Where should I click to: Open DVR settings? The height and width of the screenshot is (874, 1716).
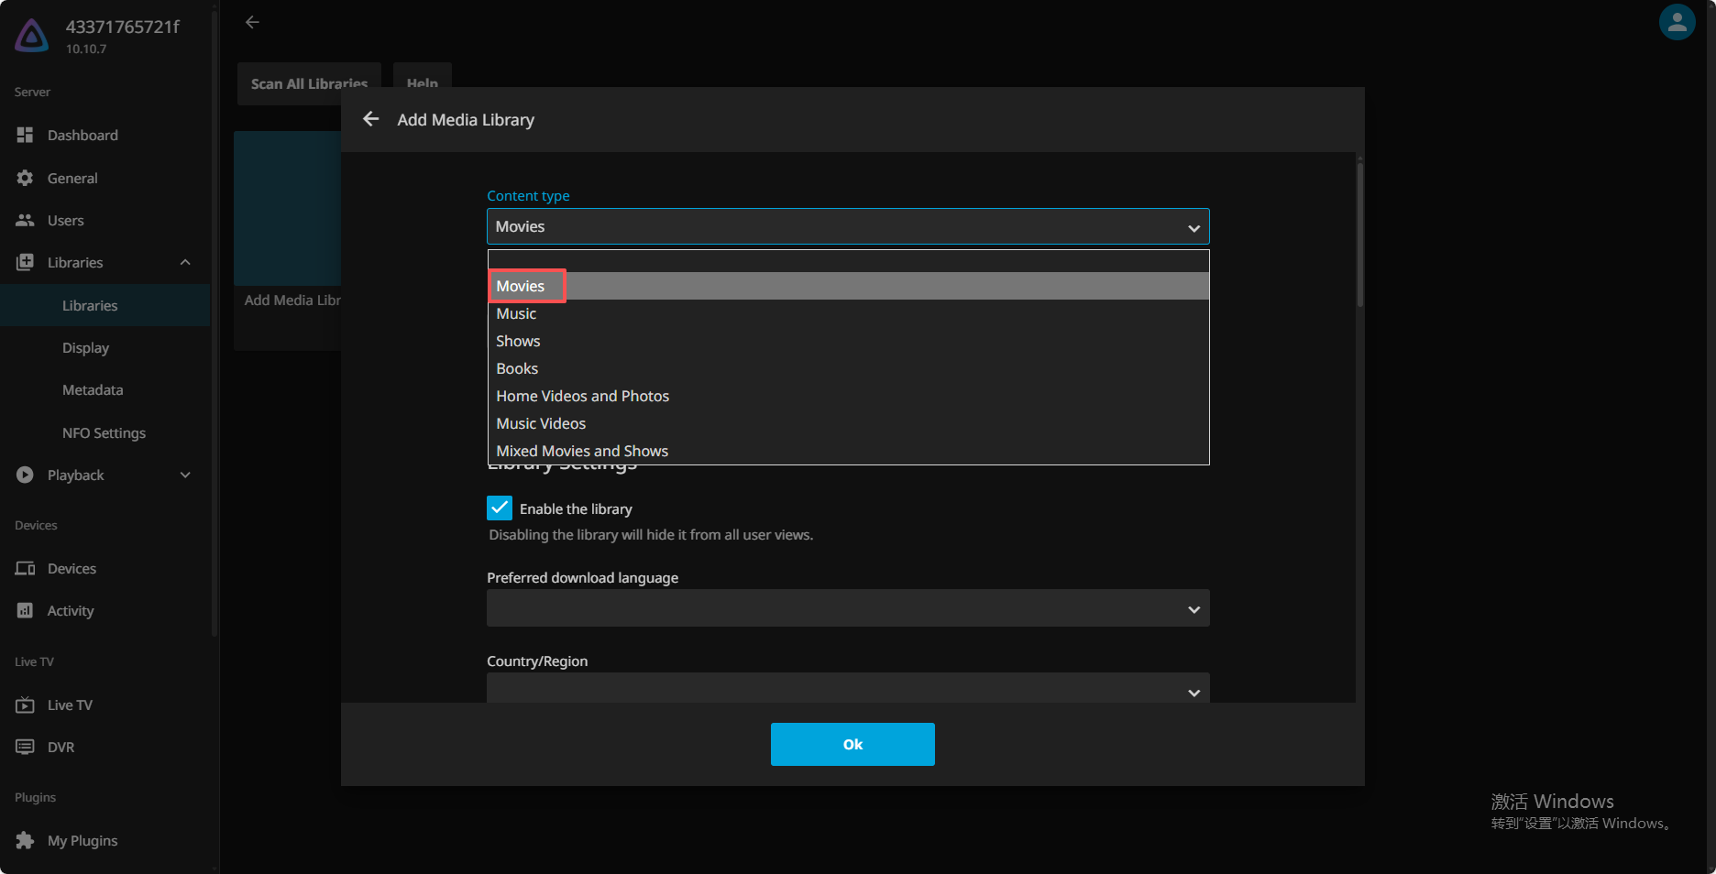tap(105, 747)
